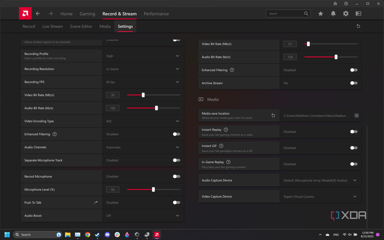384x240 pixels.
Task: Click the recording Video Bit Rate slider
Action: tap(154, 95)
